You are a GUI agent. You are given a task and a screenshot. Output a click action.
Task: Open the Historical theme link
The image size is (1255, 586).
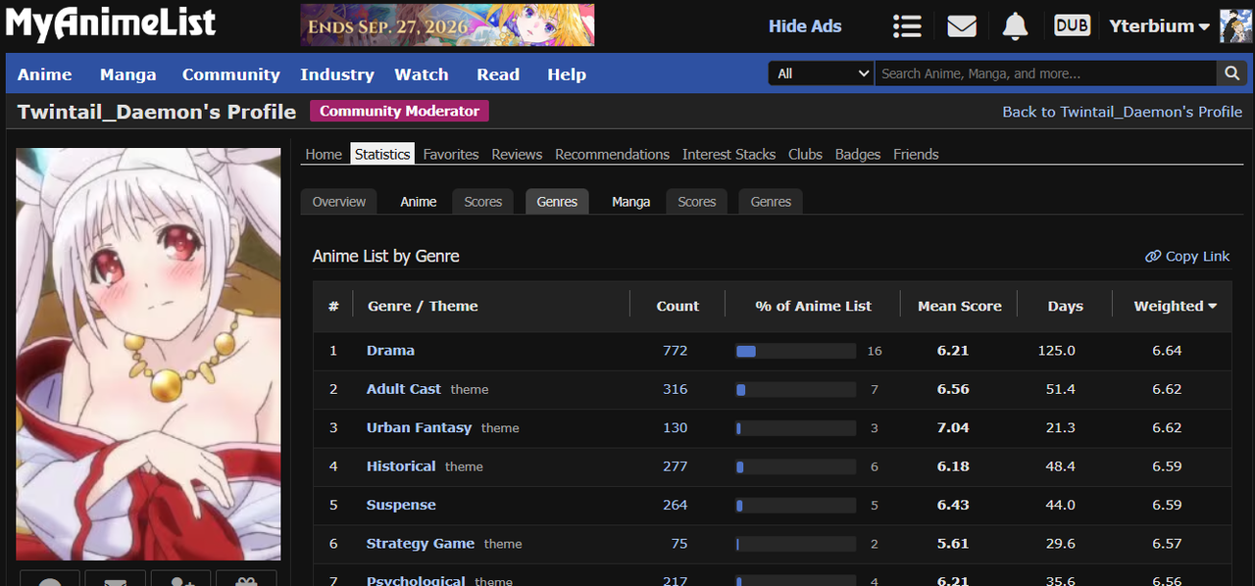[x=401, y=466]
